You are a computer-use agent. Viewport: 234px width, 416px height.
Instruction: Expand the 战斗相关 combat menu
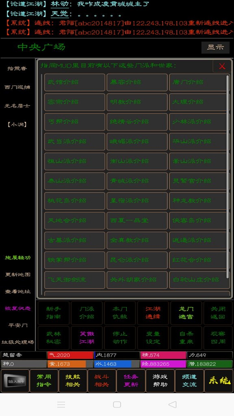click(102, 381)
